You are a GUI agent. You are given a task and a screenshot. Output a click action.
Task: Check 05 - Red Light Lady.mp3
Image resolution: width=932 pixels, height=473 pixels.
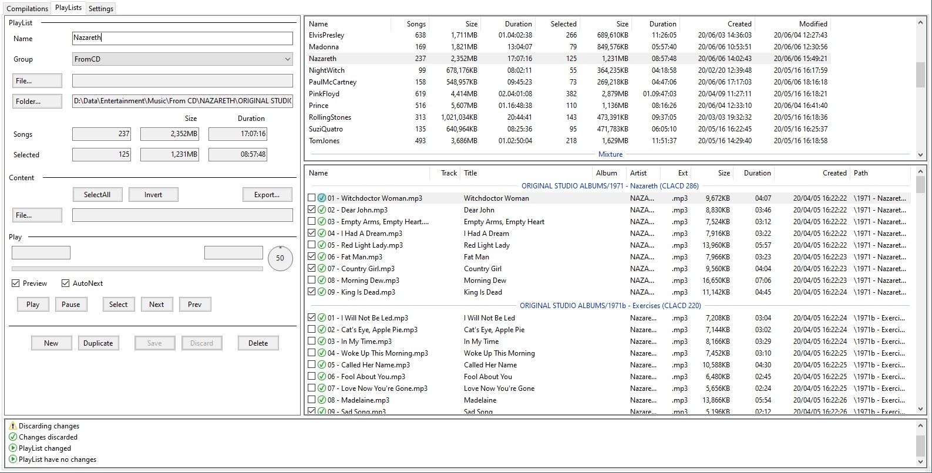click(x=312, y=245)
